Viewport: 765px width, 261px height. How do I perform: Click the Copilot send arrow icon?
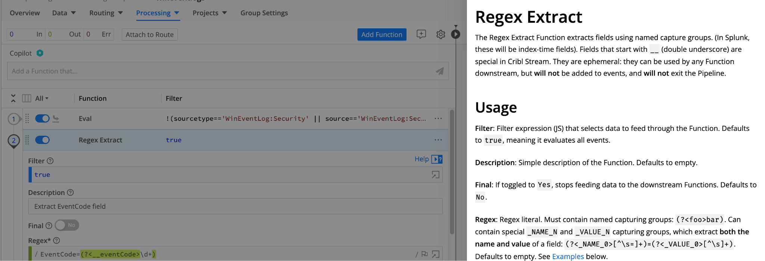440,71
